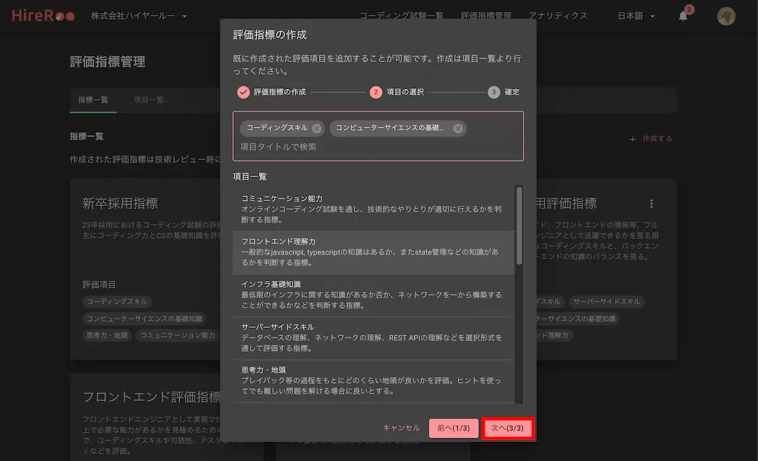Screen dimensions: 758x461
Task: Open 評価指標管理 in the top navigation
Action: click(x=486, y=16)
